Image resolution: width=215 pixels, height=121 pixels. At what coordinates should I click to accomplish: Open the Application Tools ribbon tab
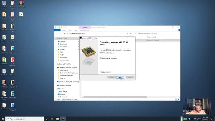click(85, 30)
